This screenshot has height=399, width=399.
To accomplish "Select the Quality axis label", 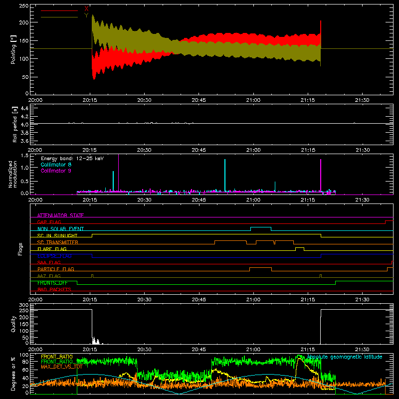I will pyautogui.click(x=13, y=324).
